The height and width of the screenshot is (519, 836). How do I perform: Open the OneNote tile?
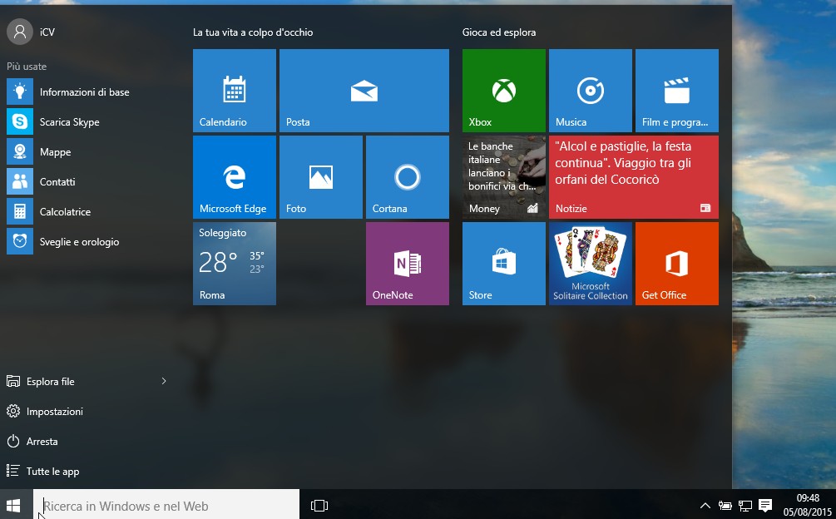(408, 263)
